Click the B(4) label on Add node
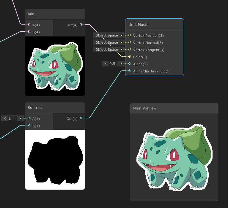The height and width of the screenshot is (208, 228). tap(36, 32)
